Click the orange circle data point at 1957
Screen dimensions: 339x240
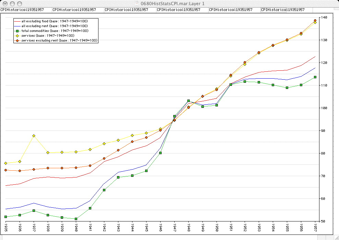tap(315, 21)
